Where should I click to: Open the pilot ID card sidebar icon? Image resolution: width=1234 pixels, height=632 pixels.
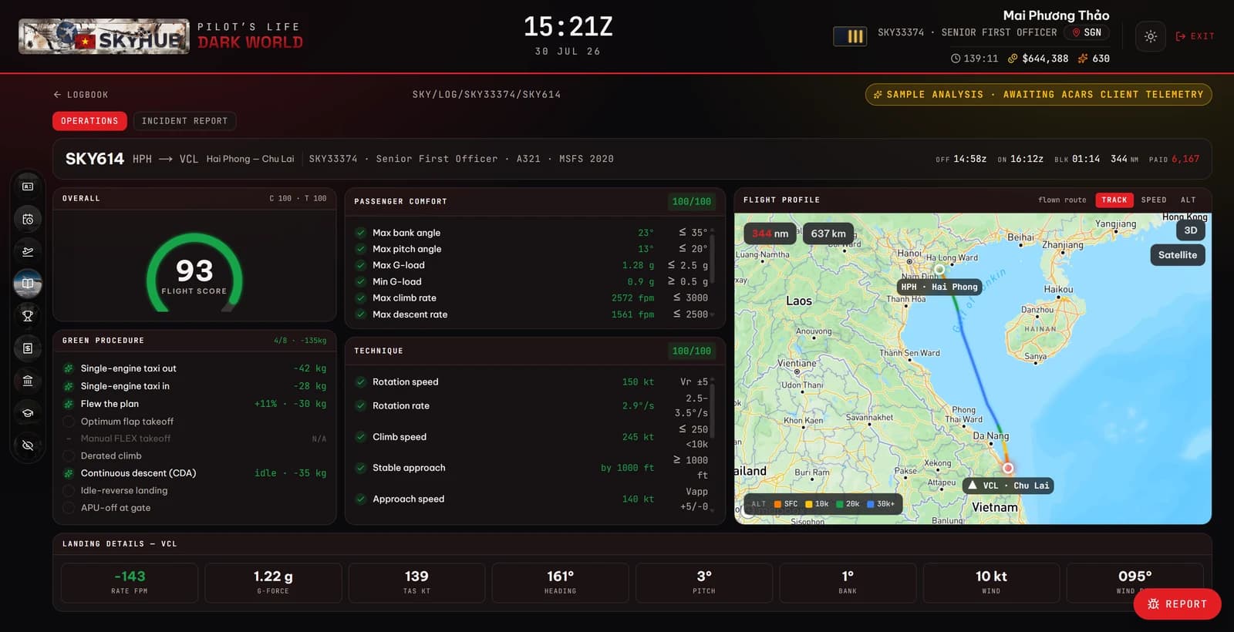(x=28, y=187)
